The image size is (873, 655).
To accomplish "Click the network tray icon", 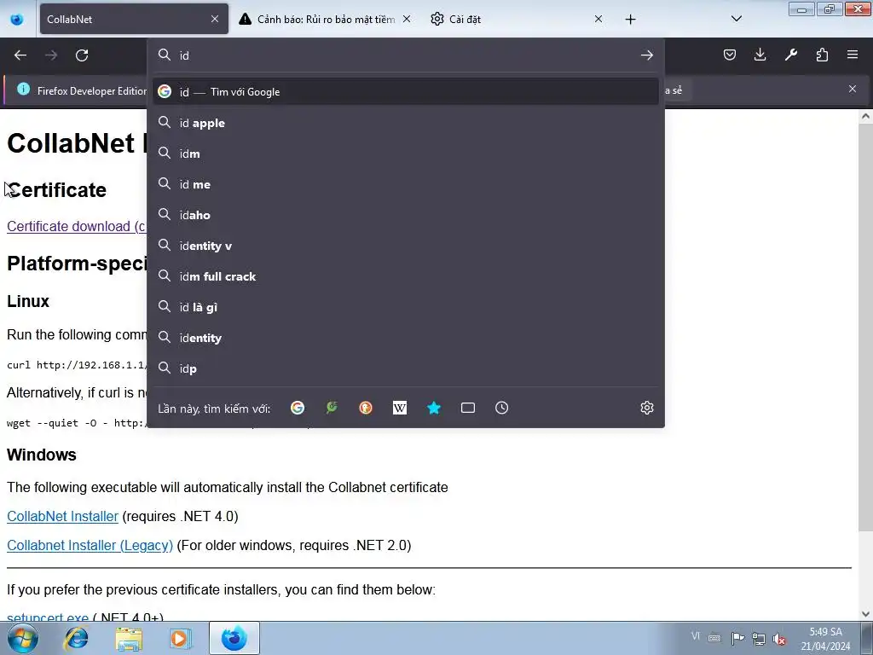I will [x=758, y=639].
